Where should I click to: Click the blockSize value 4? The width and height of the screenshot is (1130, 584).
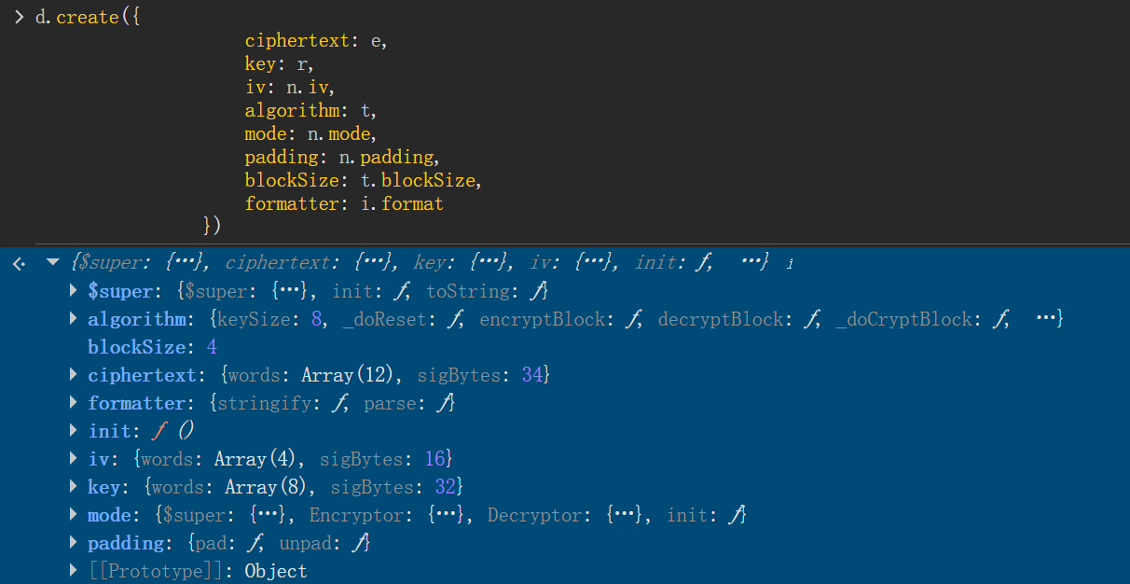coord(212,347)
